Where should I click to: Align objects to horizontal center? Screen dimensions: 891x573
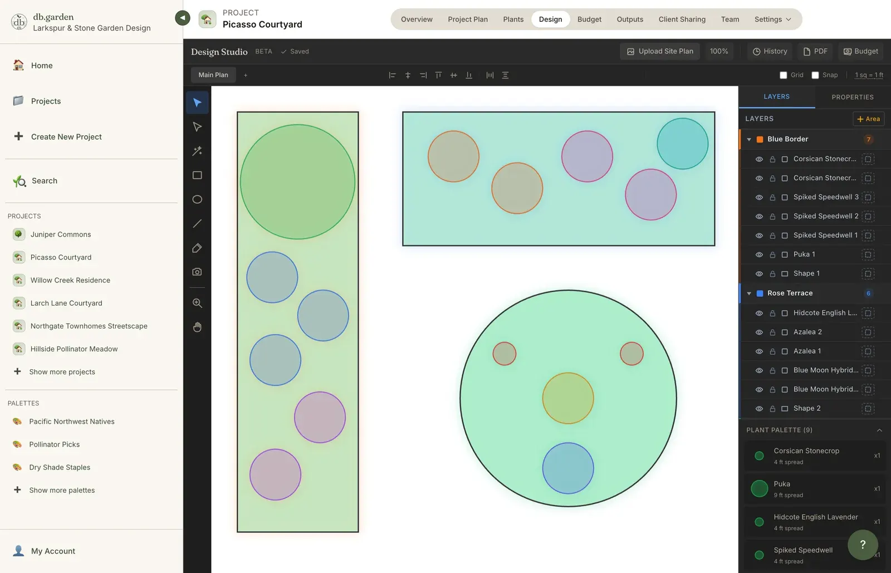(408, 75)
